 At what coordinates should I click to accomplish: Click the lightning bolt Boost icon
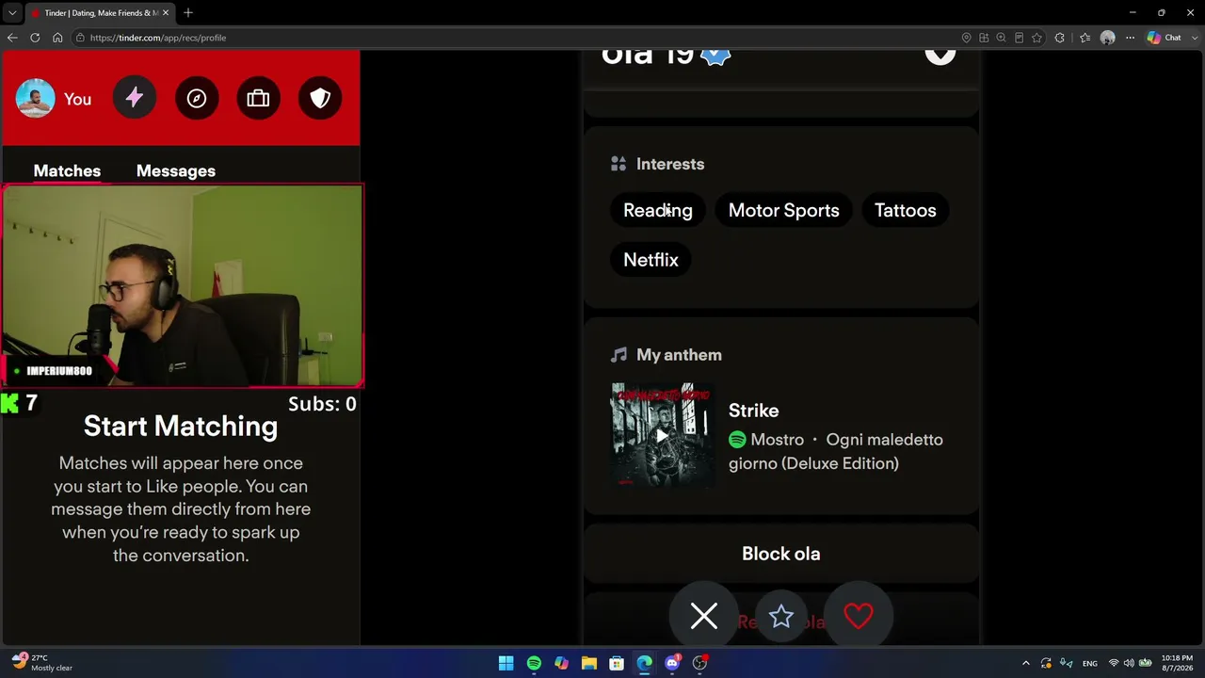[135, 99]
